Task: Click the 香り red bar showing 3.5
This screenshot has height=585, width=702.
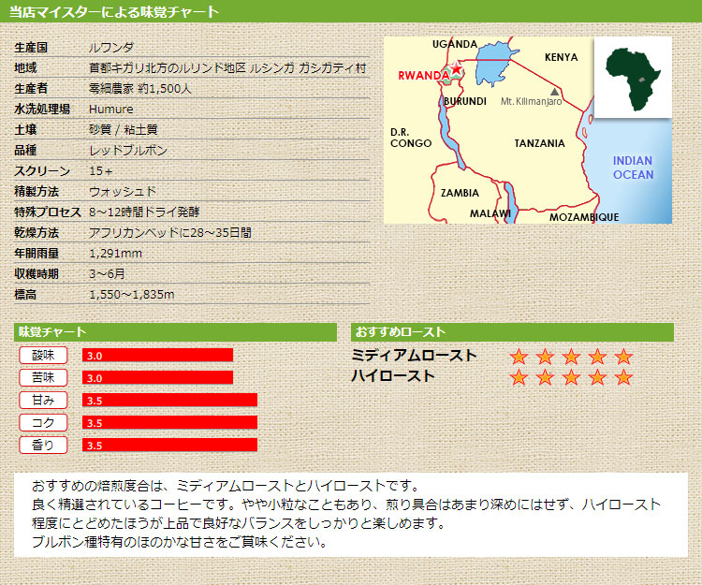Action: click(169, 446)
